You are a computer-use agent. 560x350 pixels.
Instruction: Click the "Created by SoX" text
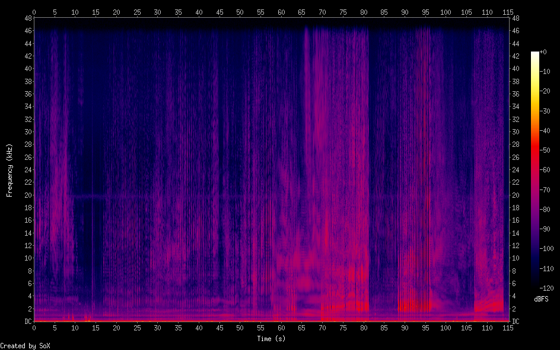coord(24,345)
